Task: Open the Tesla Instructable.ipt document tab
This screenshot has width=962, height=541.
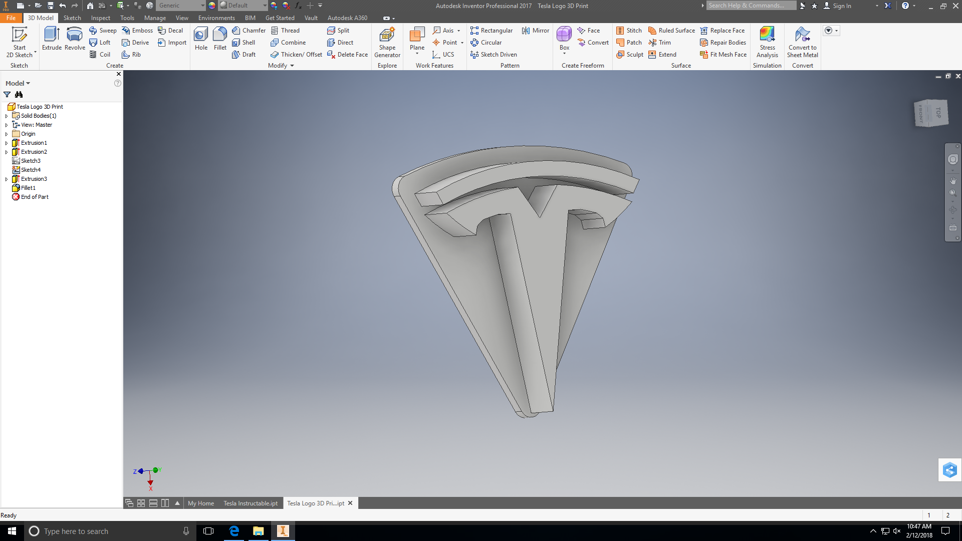Action: (251, 503)
